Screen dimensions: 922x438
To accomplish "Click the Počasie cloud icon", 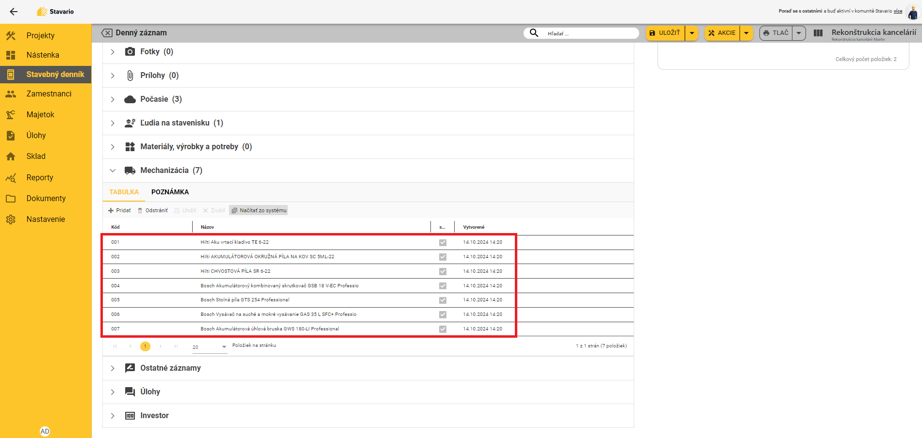I will [x=130, y=99].
